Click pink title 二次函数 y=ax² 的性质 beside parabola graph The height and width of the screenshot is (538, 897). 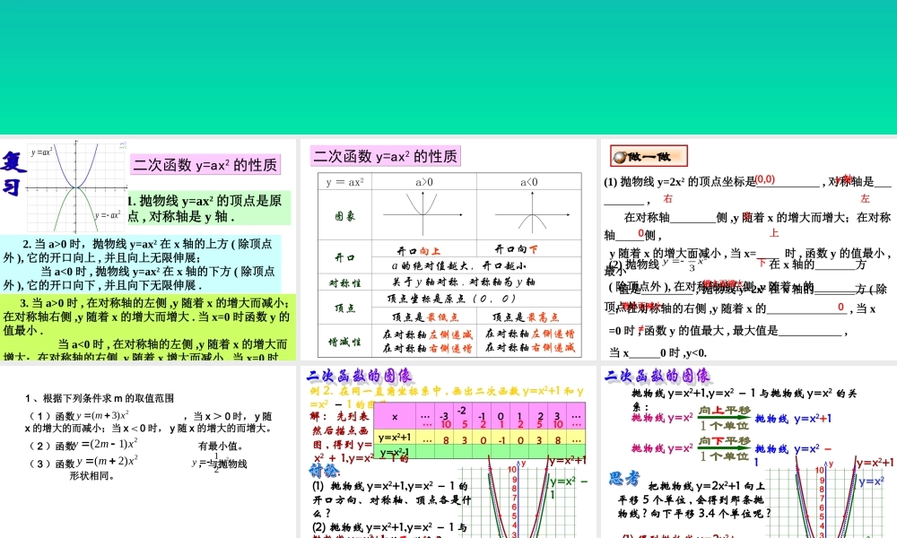pyautogui.click(x=205, y=165)
